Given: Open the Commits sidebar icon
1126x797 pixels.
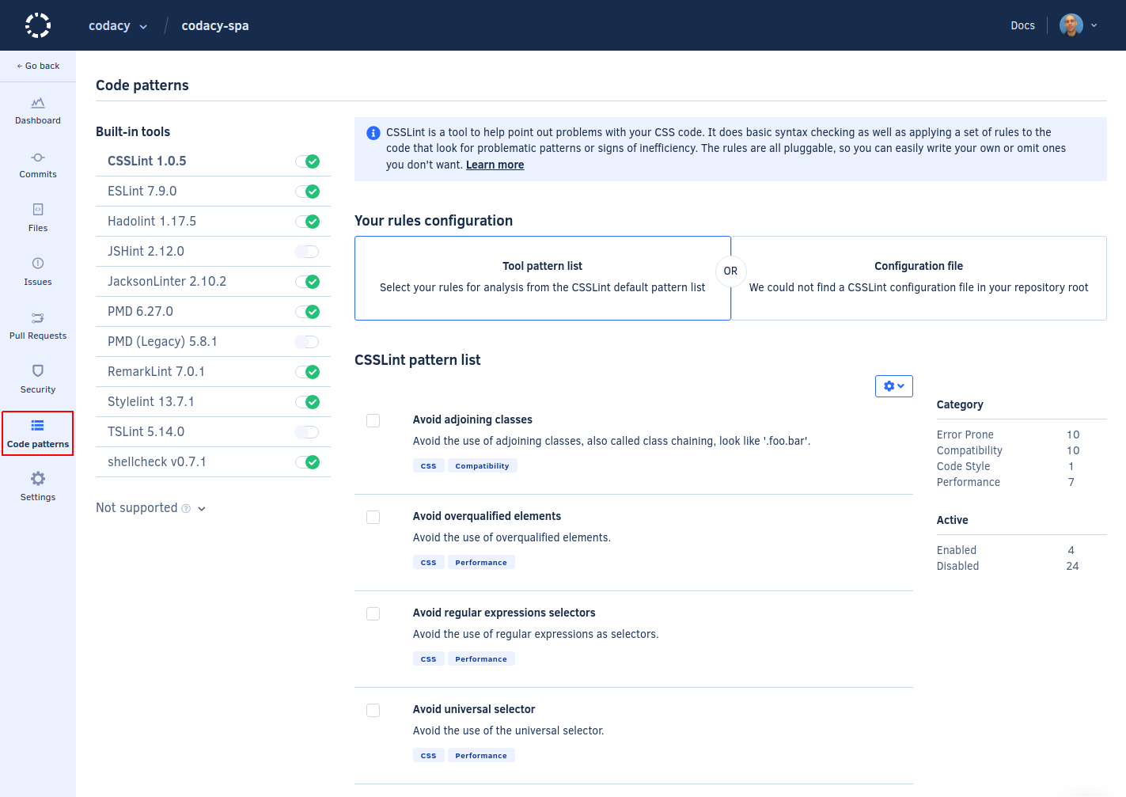Looking at the screenshot, I should 38,158.
